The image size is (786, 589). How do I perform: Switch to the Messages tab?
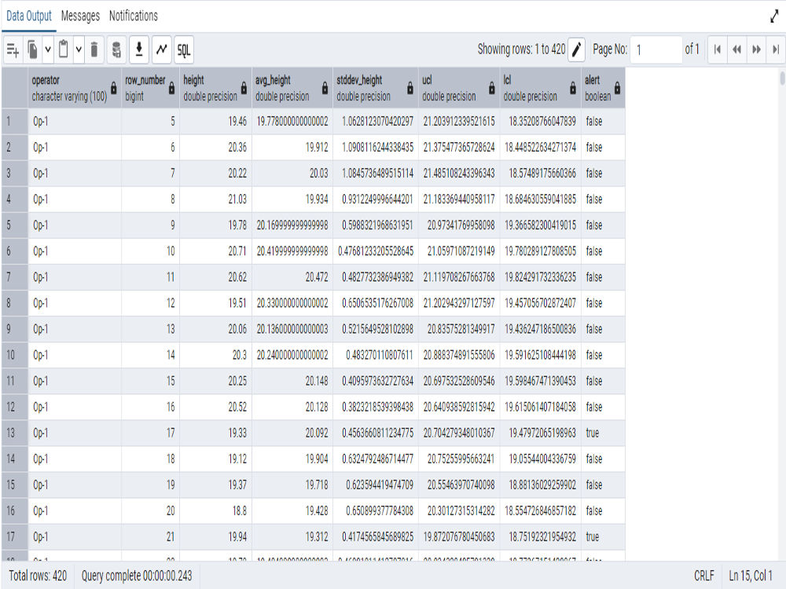(x=80, y=16)
